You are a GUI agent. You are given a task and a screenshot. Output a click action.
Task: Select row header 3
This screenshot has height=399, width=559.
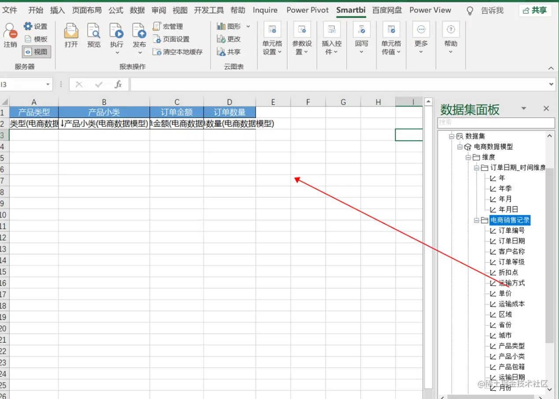point(4,135)
